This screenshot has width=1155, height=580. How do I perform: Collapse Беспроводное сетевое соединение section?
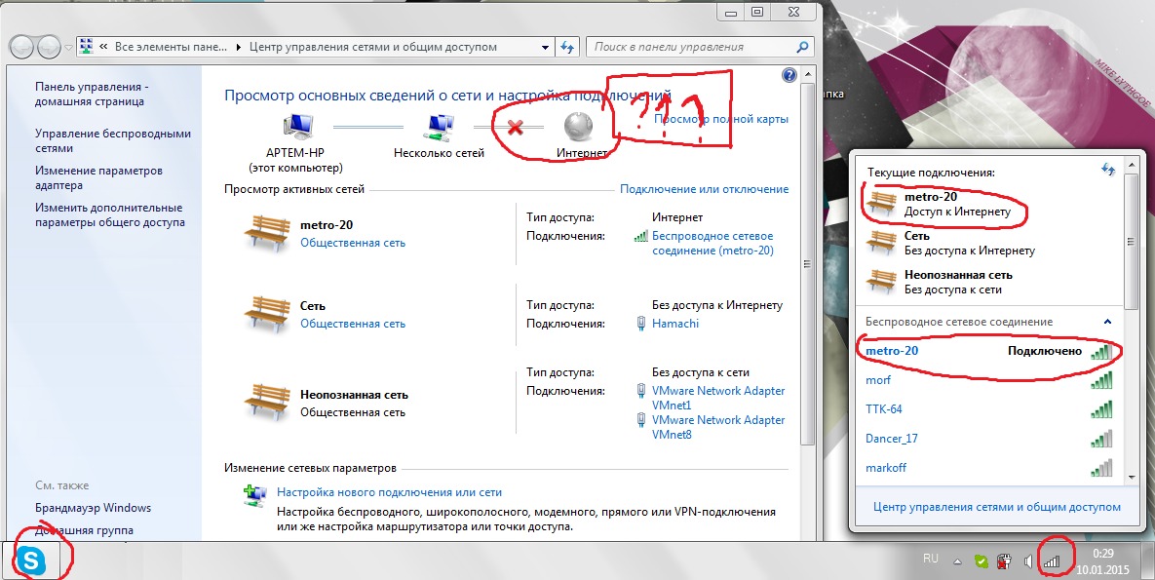coord(1106,322)
